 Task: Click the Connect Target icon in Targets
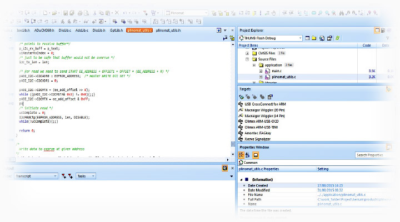click(242, 97)
